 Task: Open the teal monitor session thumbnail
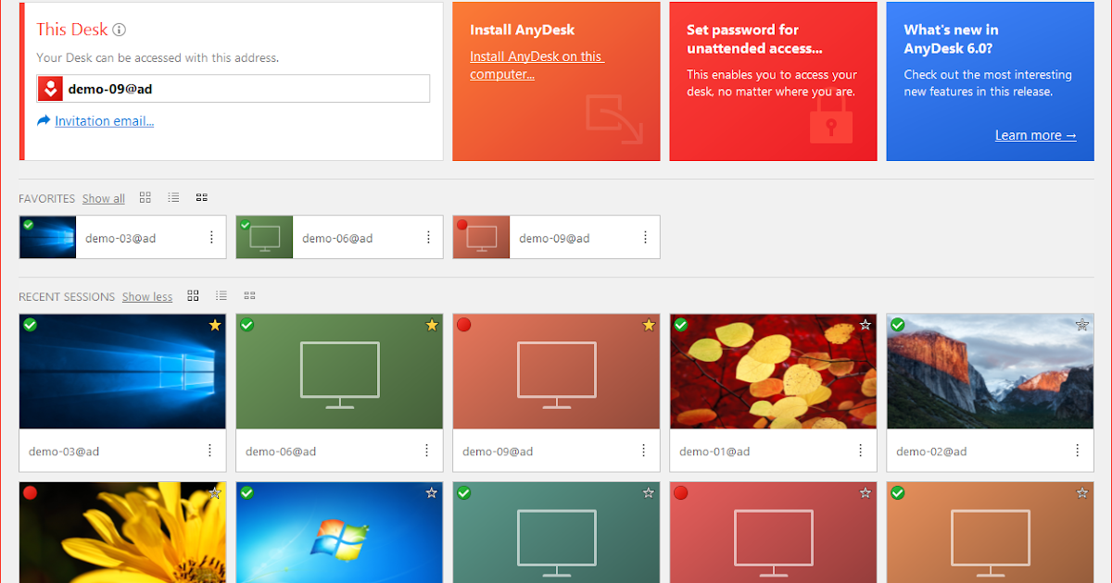(556, 532)
